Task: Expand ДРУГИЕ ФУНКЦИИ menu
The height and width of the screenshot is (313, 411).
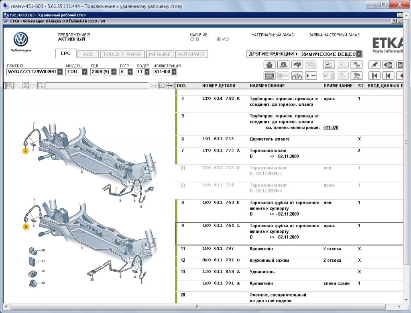Action: [273, 54]
